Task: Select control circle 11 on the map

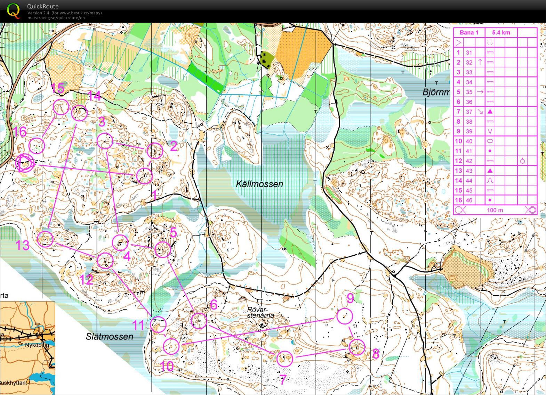Action: [158, 324]
